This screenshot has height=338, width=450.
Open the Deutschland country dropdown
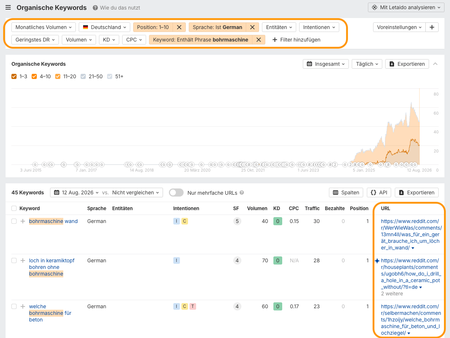(104, 27)
